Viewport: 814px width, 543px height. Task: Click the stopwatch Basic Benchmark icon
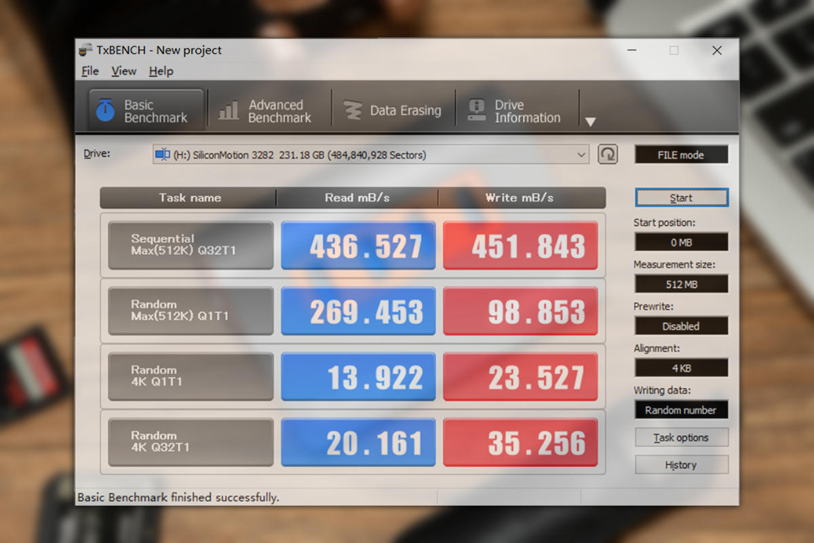pos(105,110)
